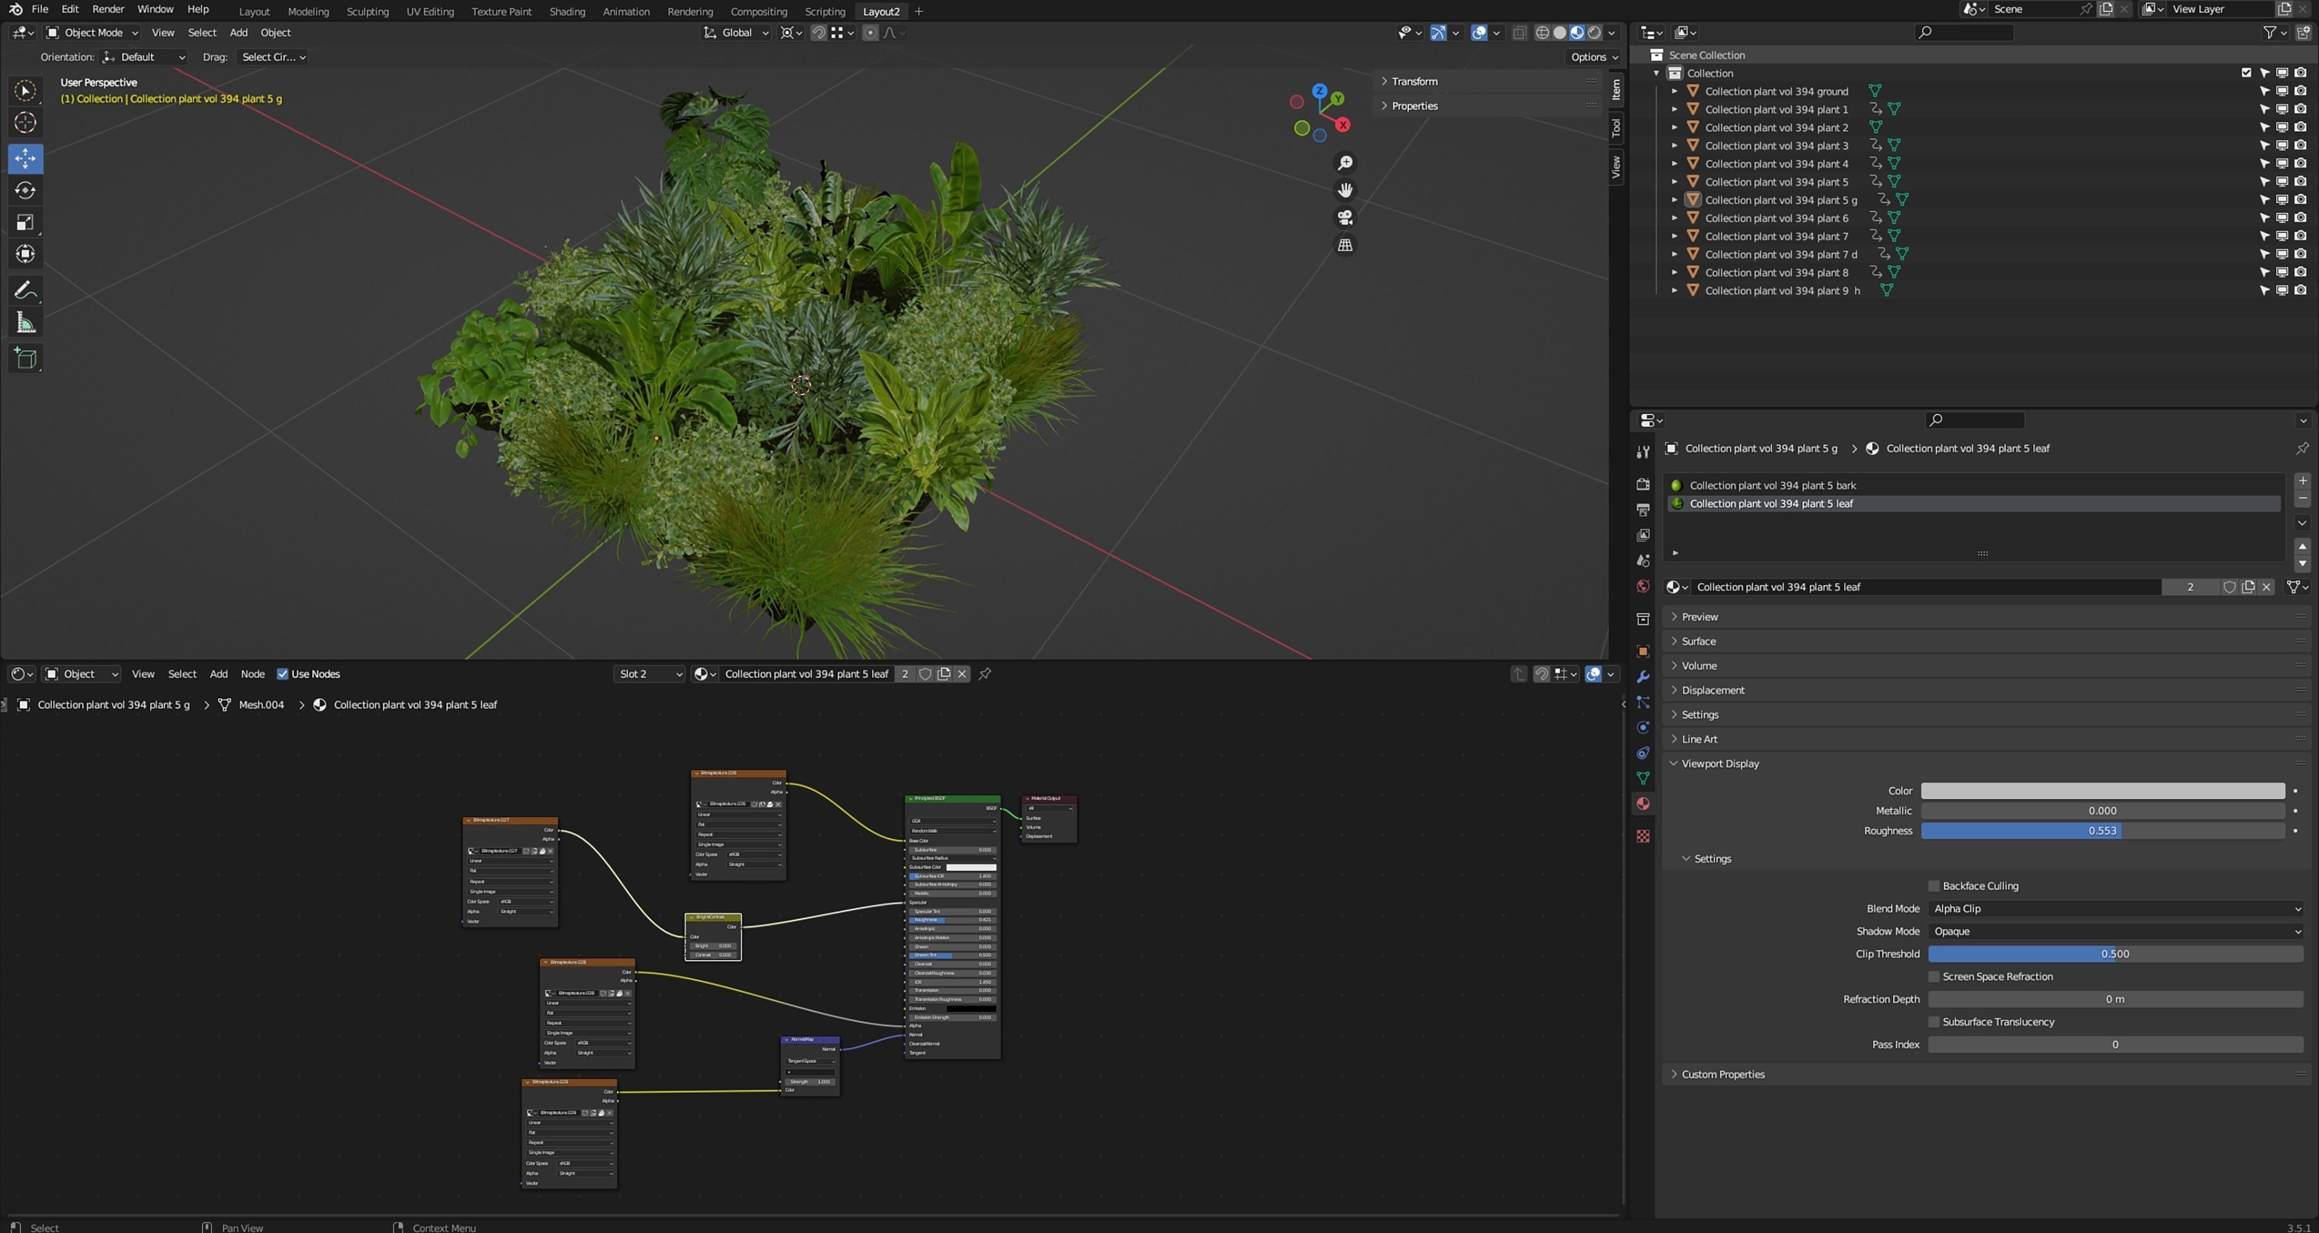The width and height of the screenshot is (2319, 1233).
Task: Open the Texture properties checker icon
Action: click(x=1643, y=836)
